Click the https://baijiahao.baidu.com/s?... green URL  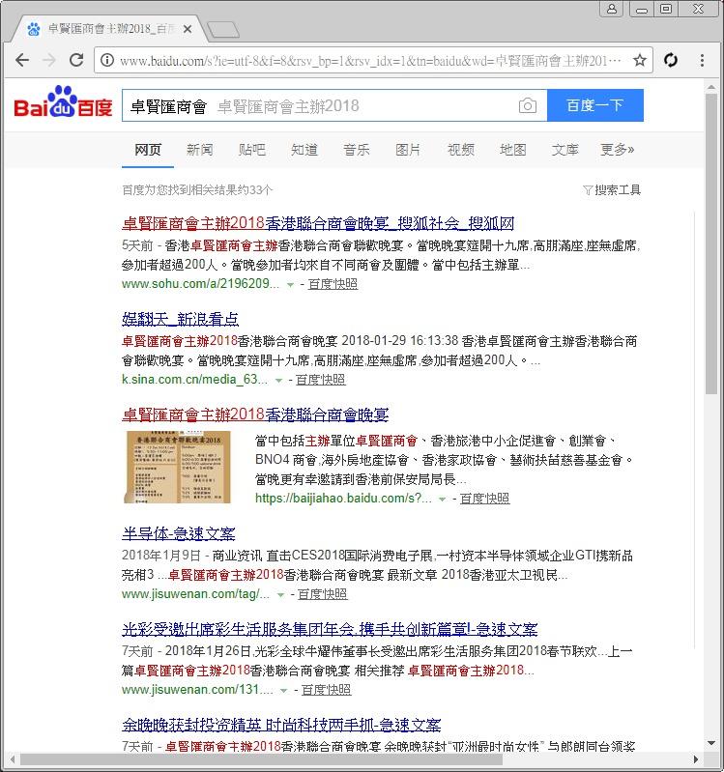click(x=343, y=499)
